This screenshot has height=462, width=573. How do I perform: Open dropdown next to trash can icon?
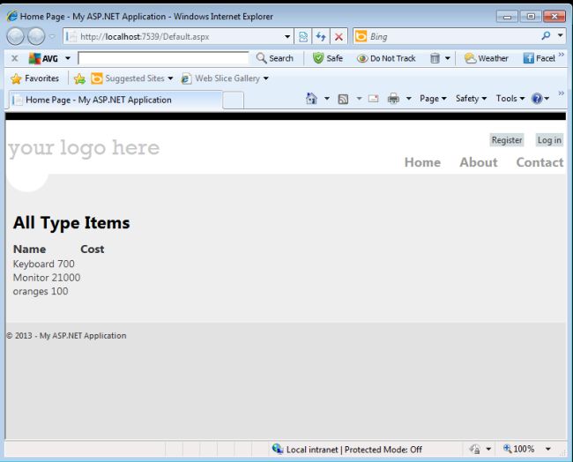[447, 58]
